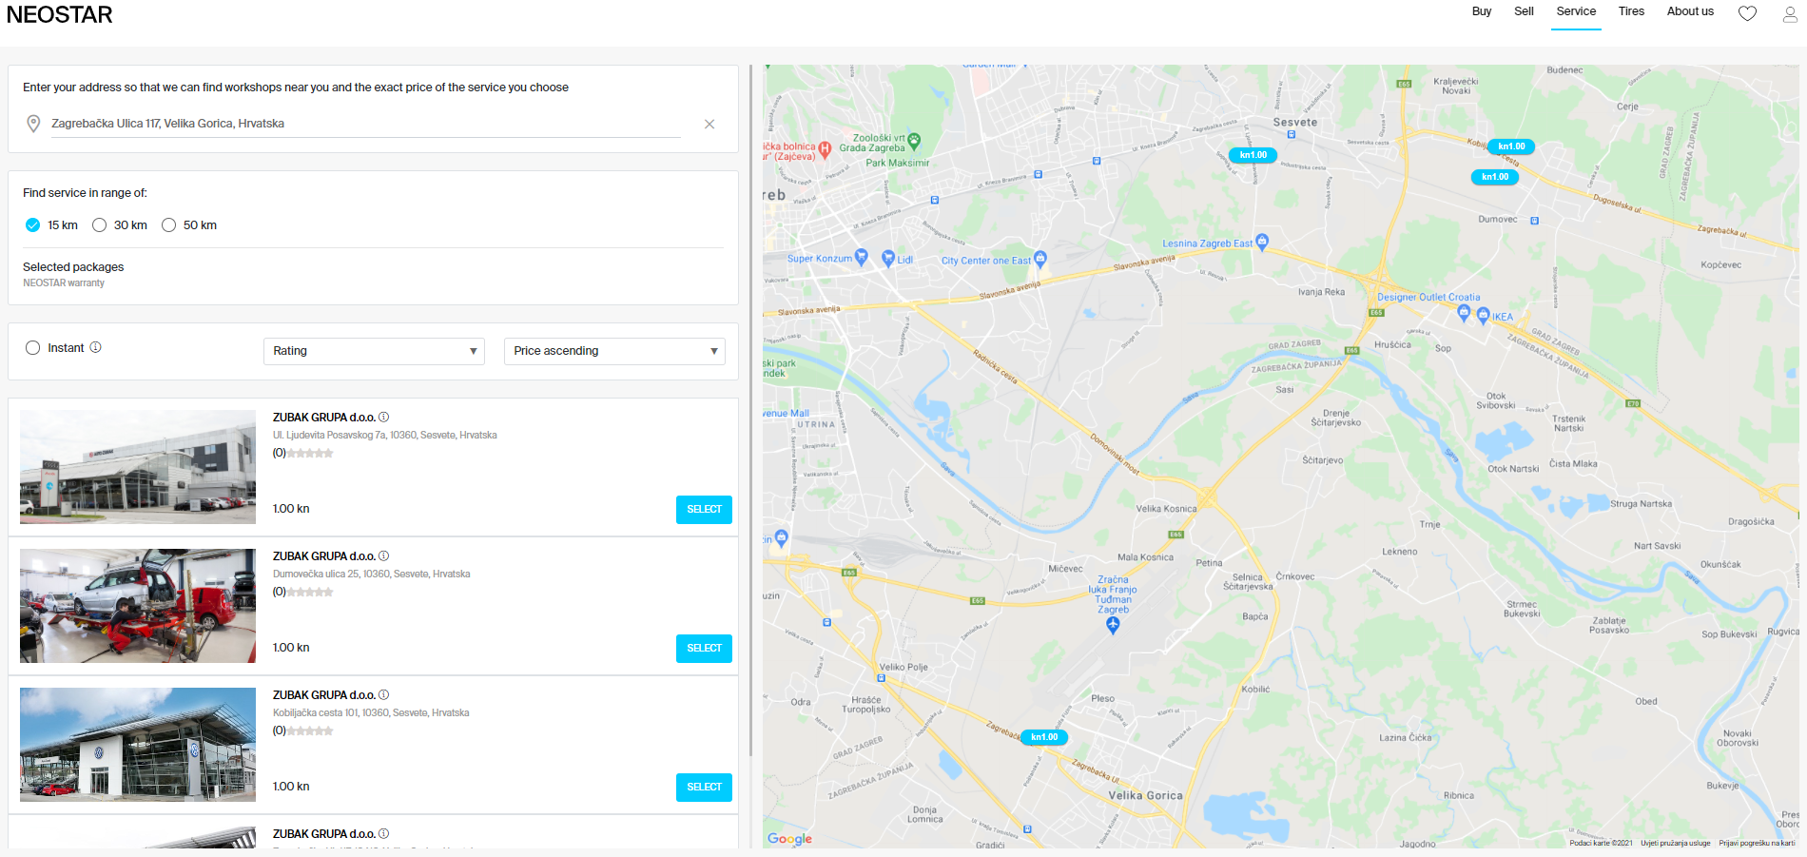This screenshot has width=1807, height=857.
Task: Go to NEOSTAR home via logo
Action: coord(59,14)
